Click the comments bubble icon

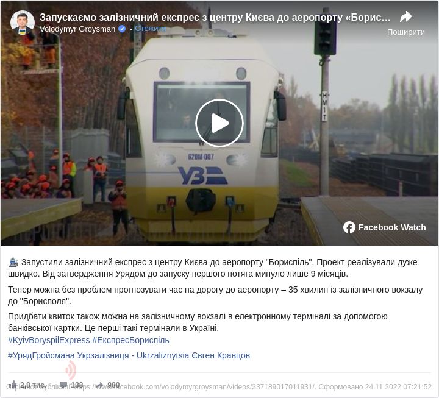(63, 385)
